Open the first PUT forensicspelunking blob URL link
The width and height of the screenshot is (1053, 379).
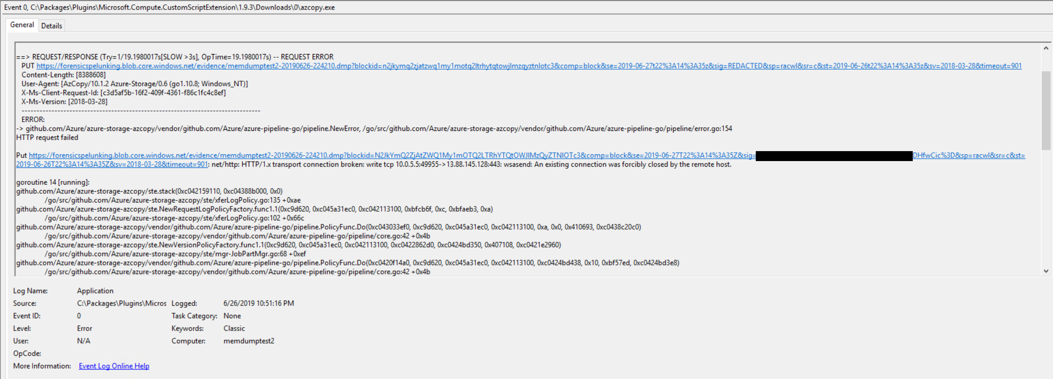pyautogui.click(x=529, y=66)
